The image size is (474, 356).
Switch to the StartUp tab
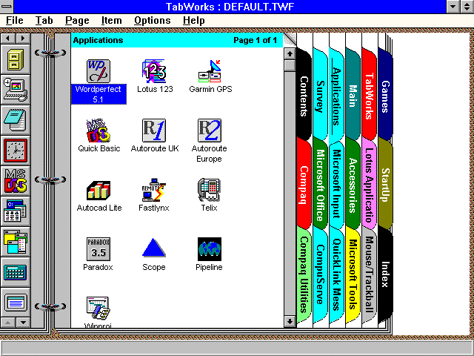coord(385,185)
